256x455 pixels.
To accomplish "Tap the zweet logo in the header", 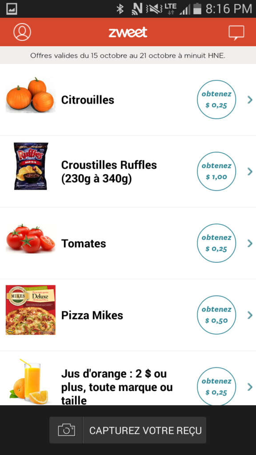I will pos(128,32).
